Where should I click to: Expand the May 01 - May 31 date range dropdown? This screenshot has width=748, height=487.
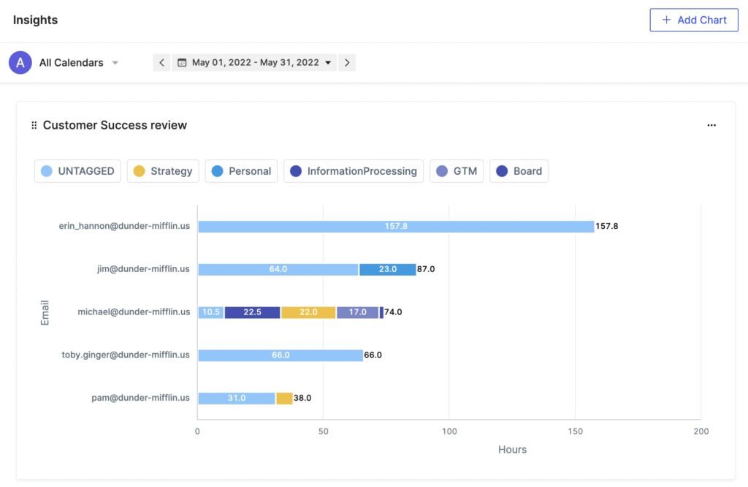(327, 62)
